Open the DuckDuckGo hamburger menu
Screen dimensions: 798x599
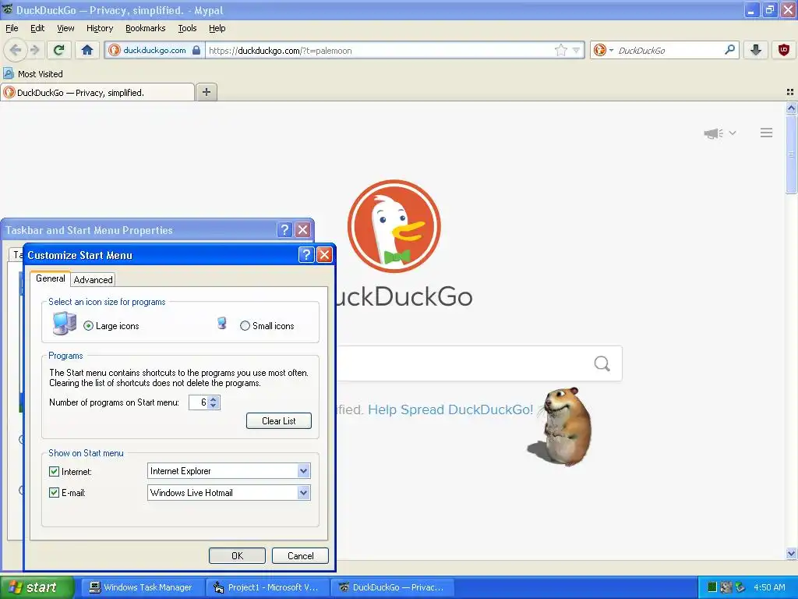(767, 133)
